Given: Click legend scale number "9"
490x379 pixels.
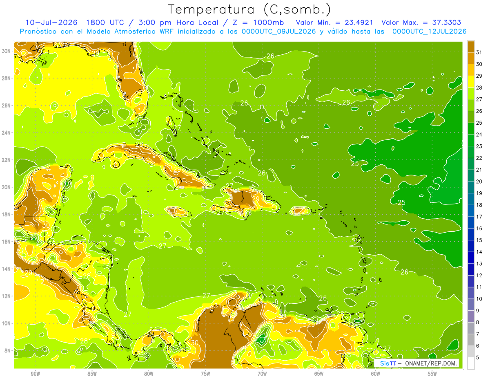Looking at the screenshot, I should [x=478, y=311].
